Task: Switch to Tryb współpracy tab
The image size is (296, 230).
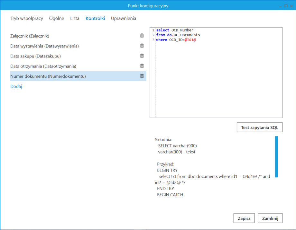Action: pos(27,18)
